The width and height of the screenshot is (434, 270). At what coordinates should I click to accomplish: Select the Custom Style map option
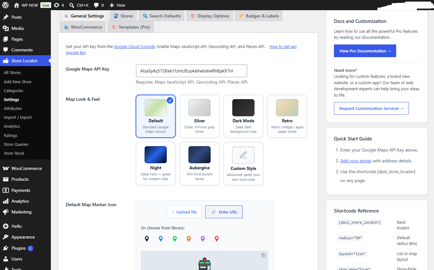[x=243, y=164]
